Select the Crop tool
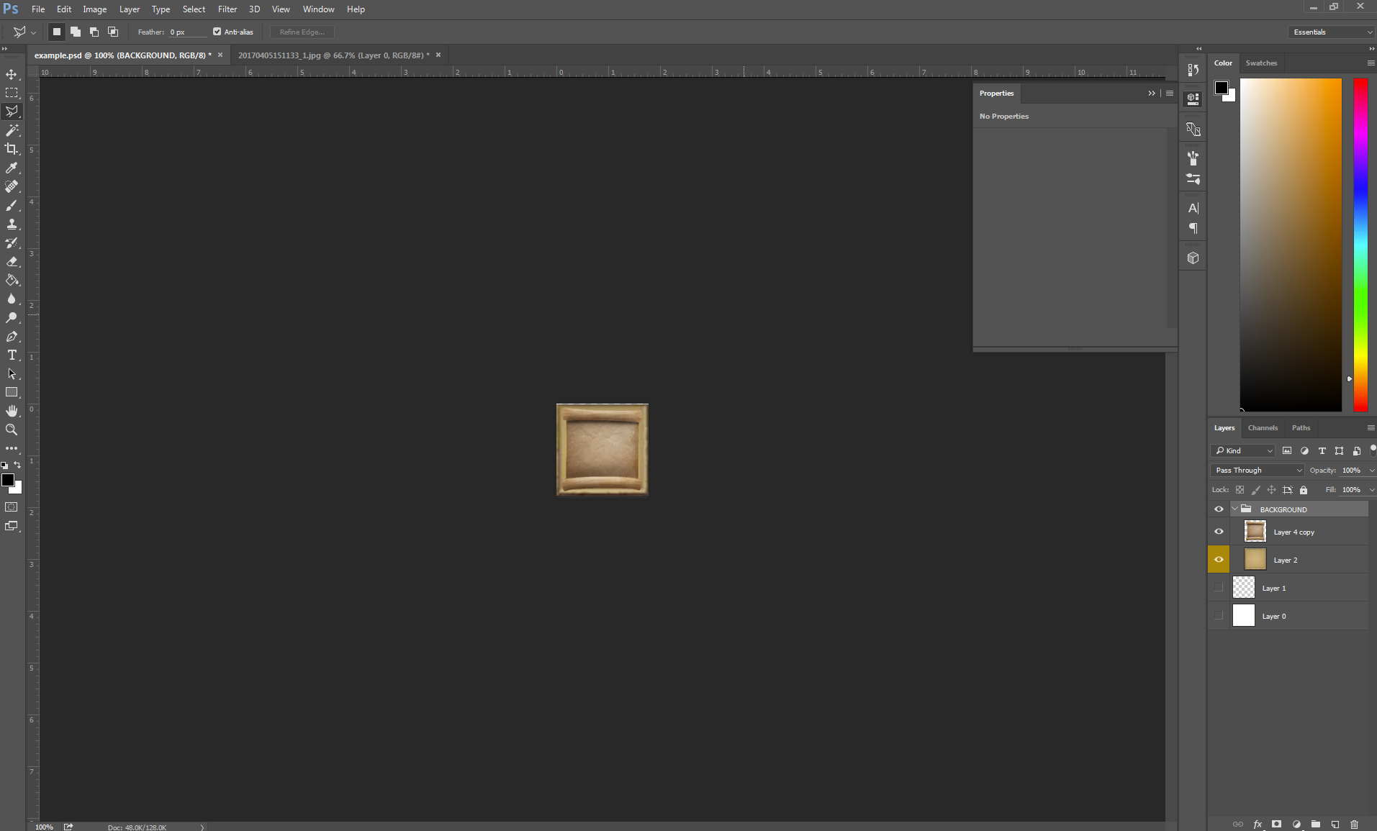Viewport: 1377px width, 831px height. click(x=12, y=149)
